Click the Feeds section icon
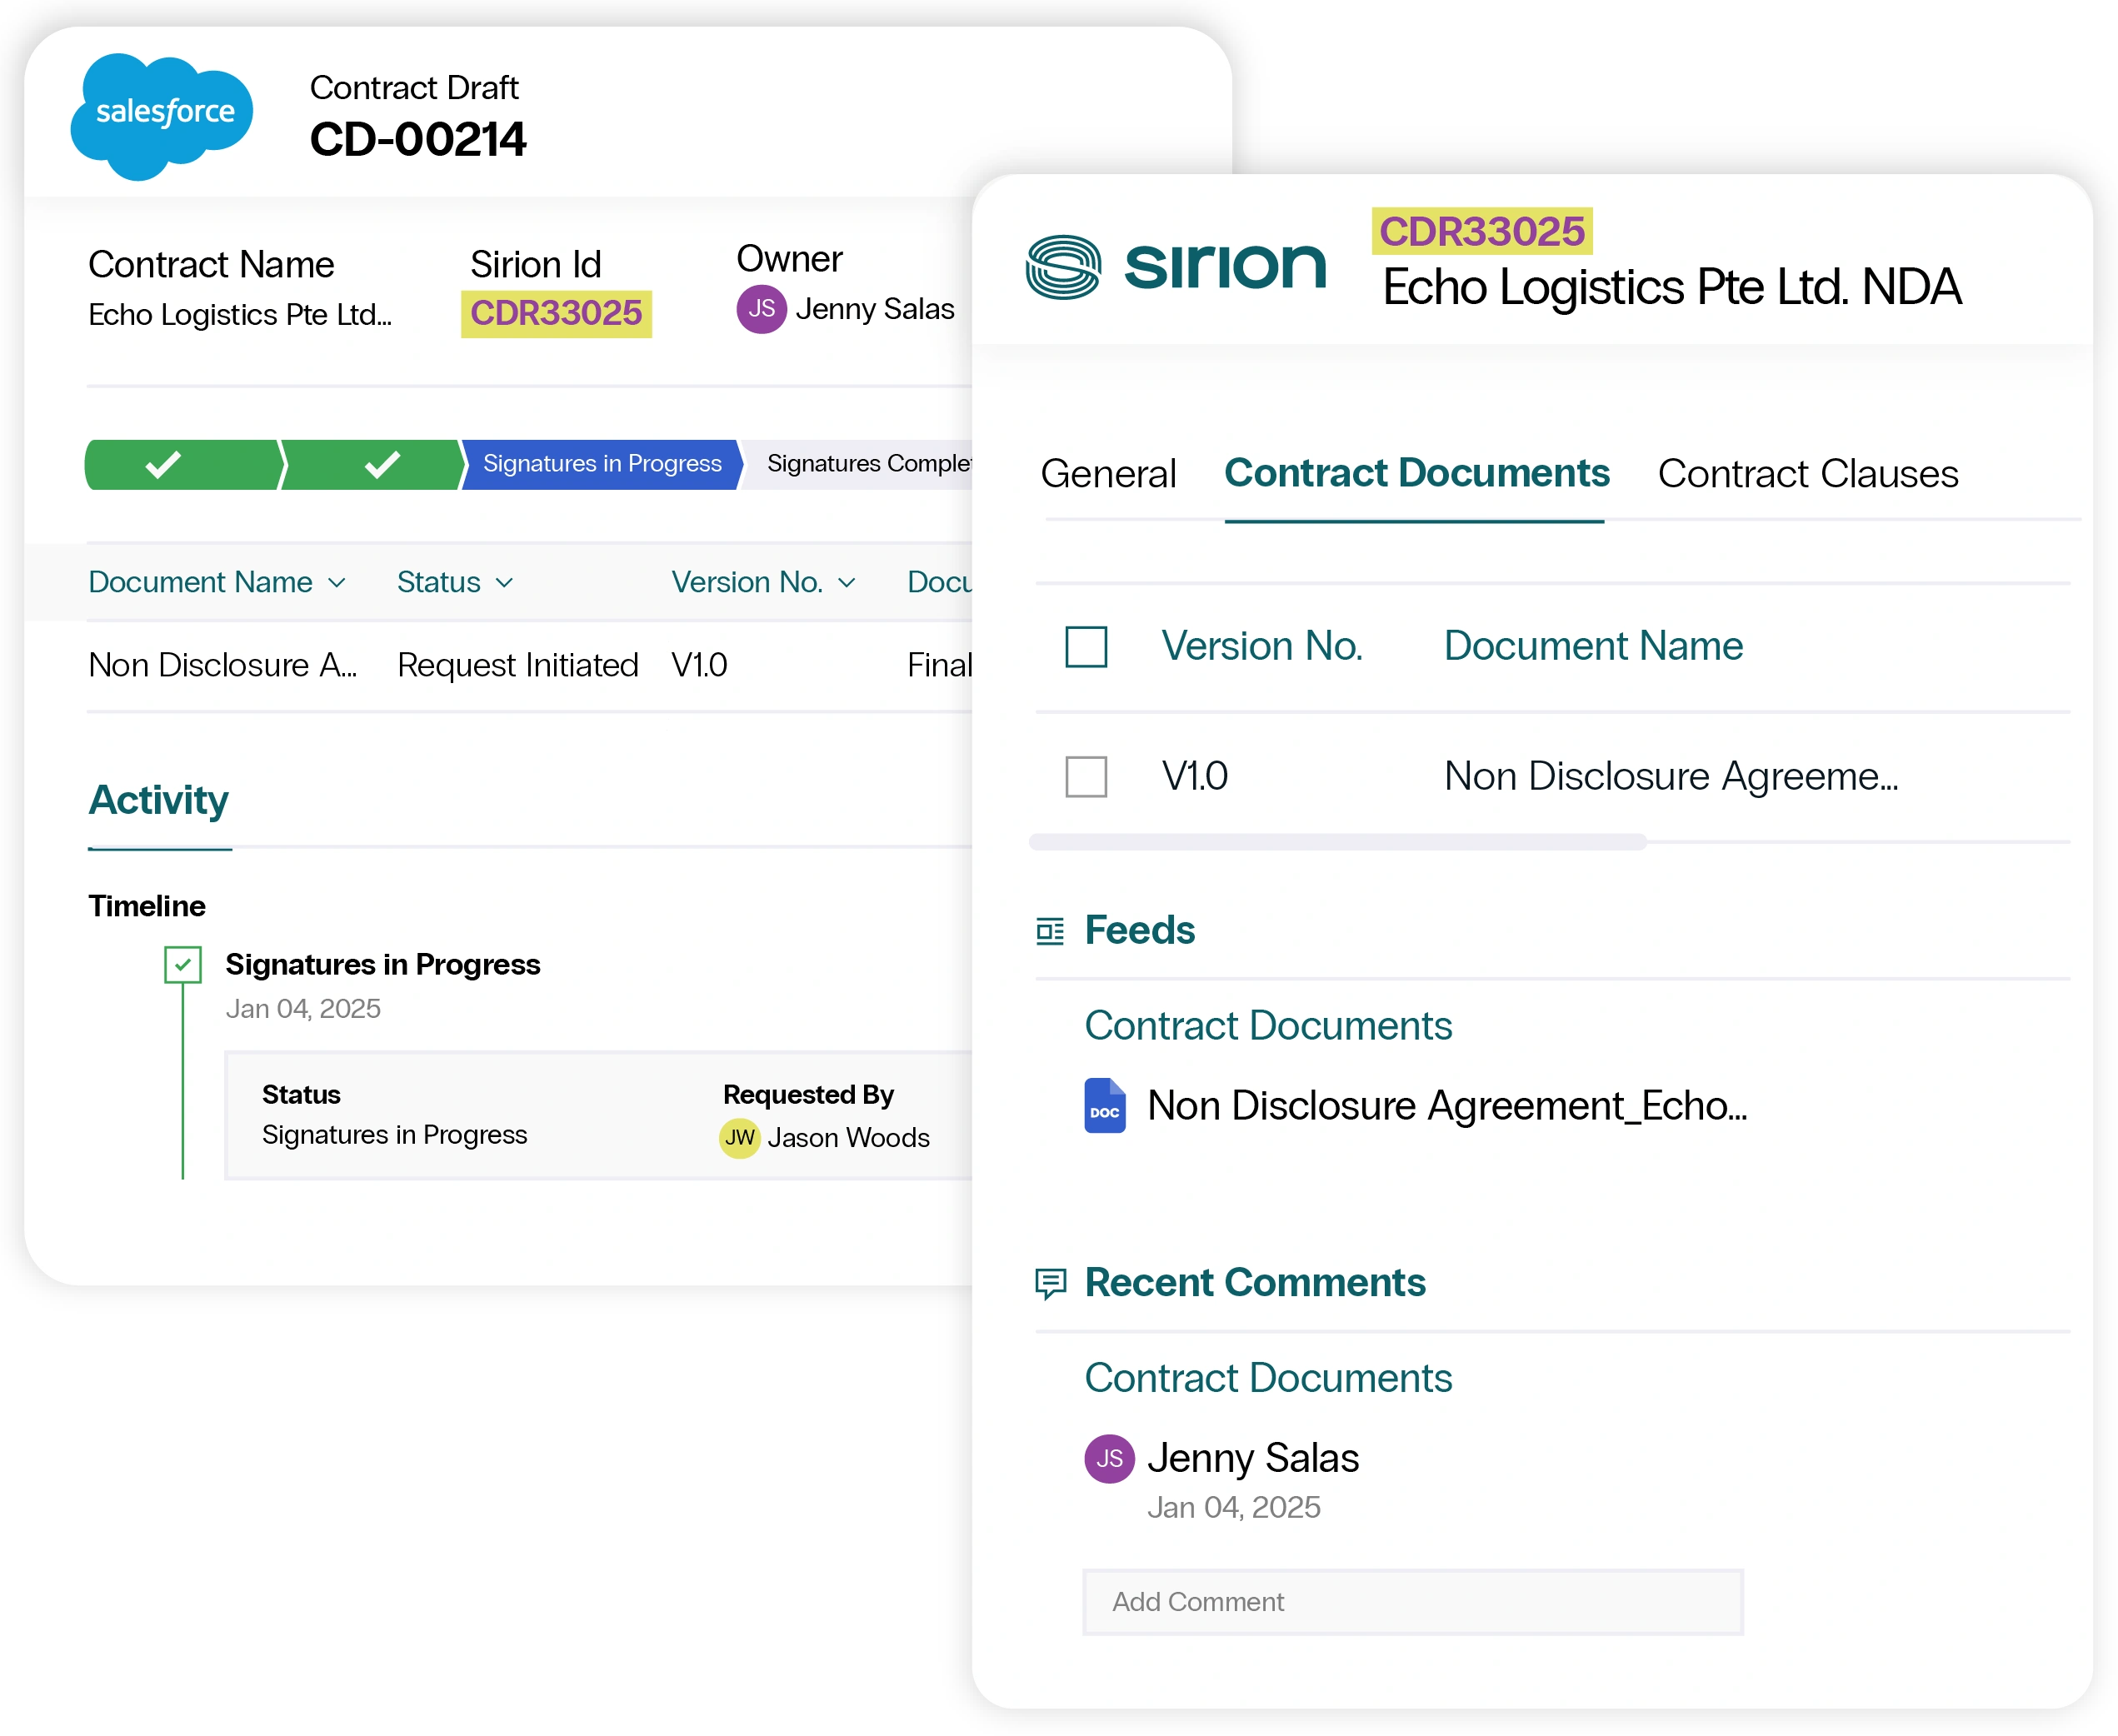This screenshot has width=2118, height=1736. [1050, 931]
